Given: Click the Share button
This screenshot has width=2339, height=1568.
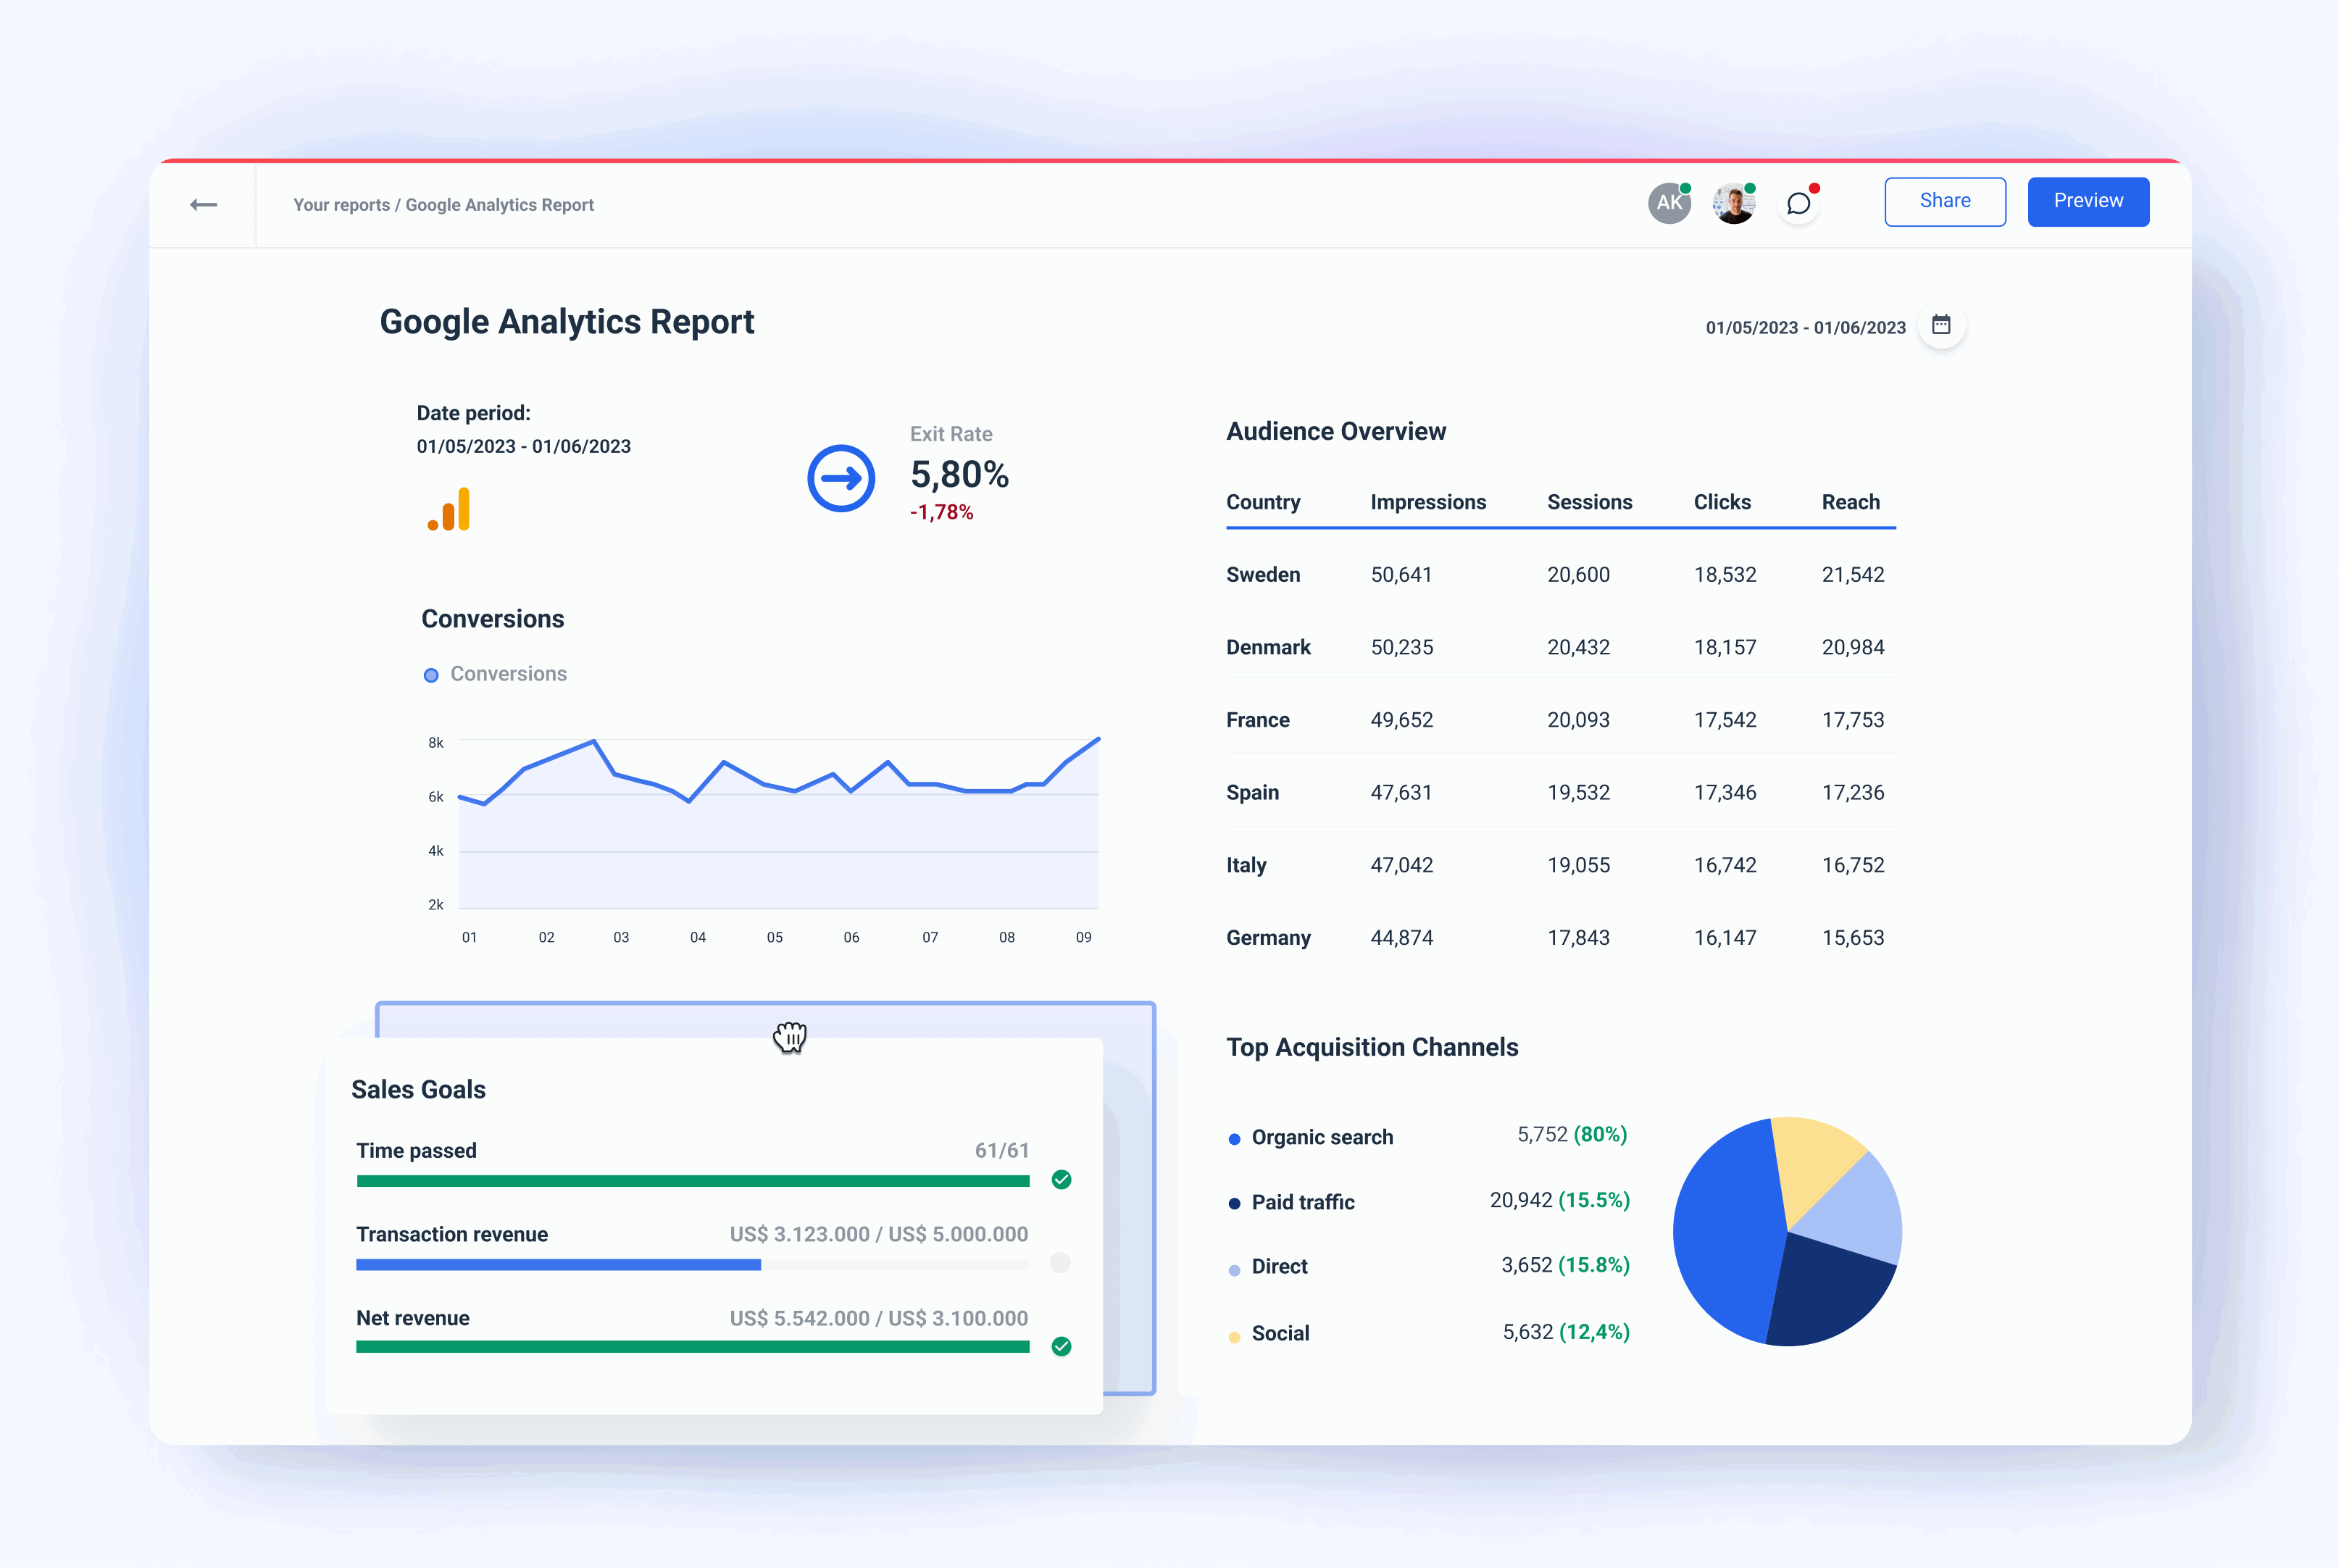Looking at the screenshot, I should pos(1944,201).
